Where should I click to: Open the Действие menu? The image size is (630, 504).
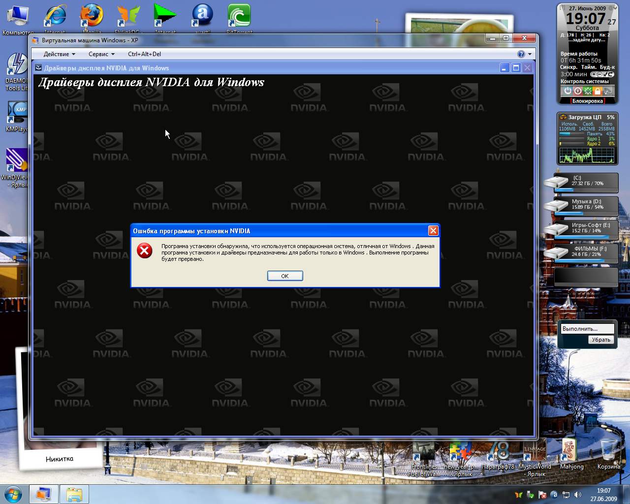point(60,54)
